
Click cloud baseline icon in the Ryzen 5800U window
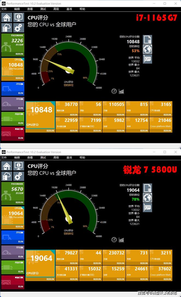point(7,176)
